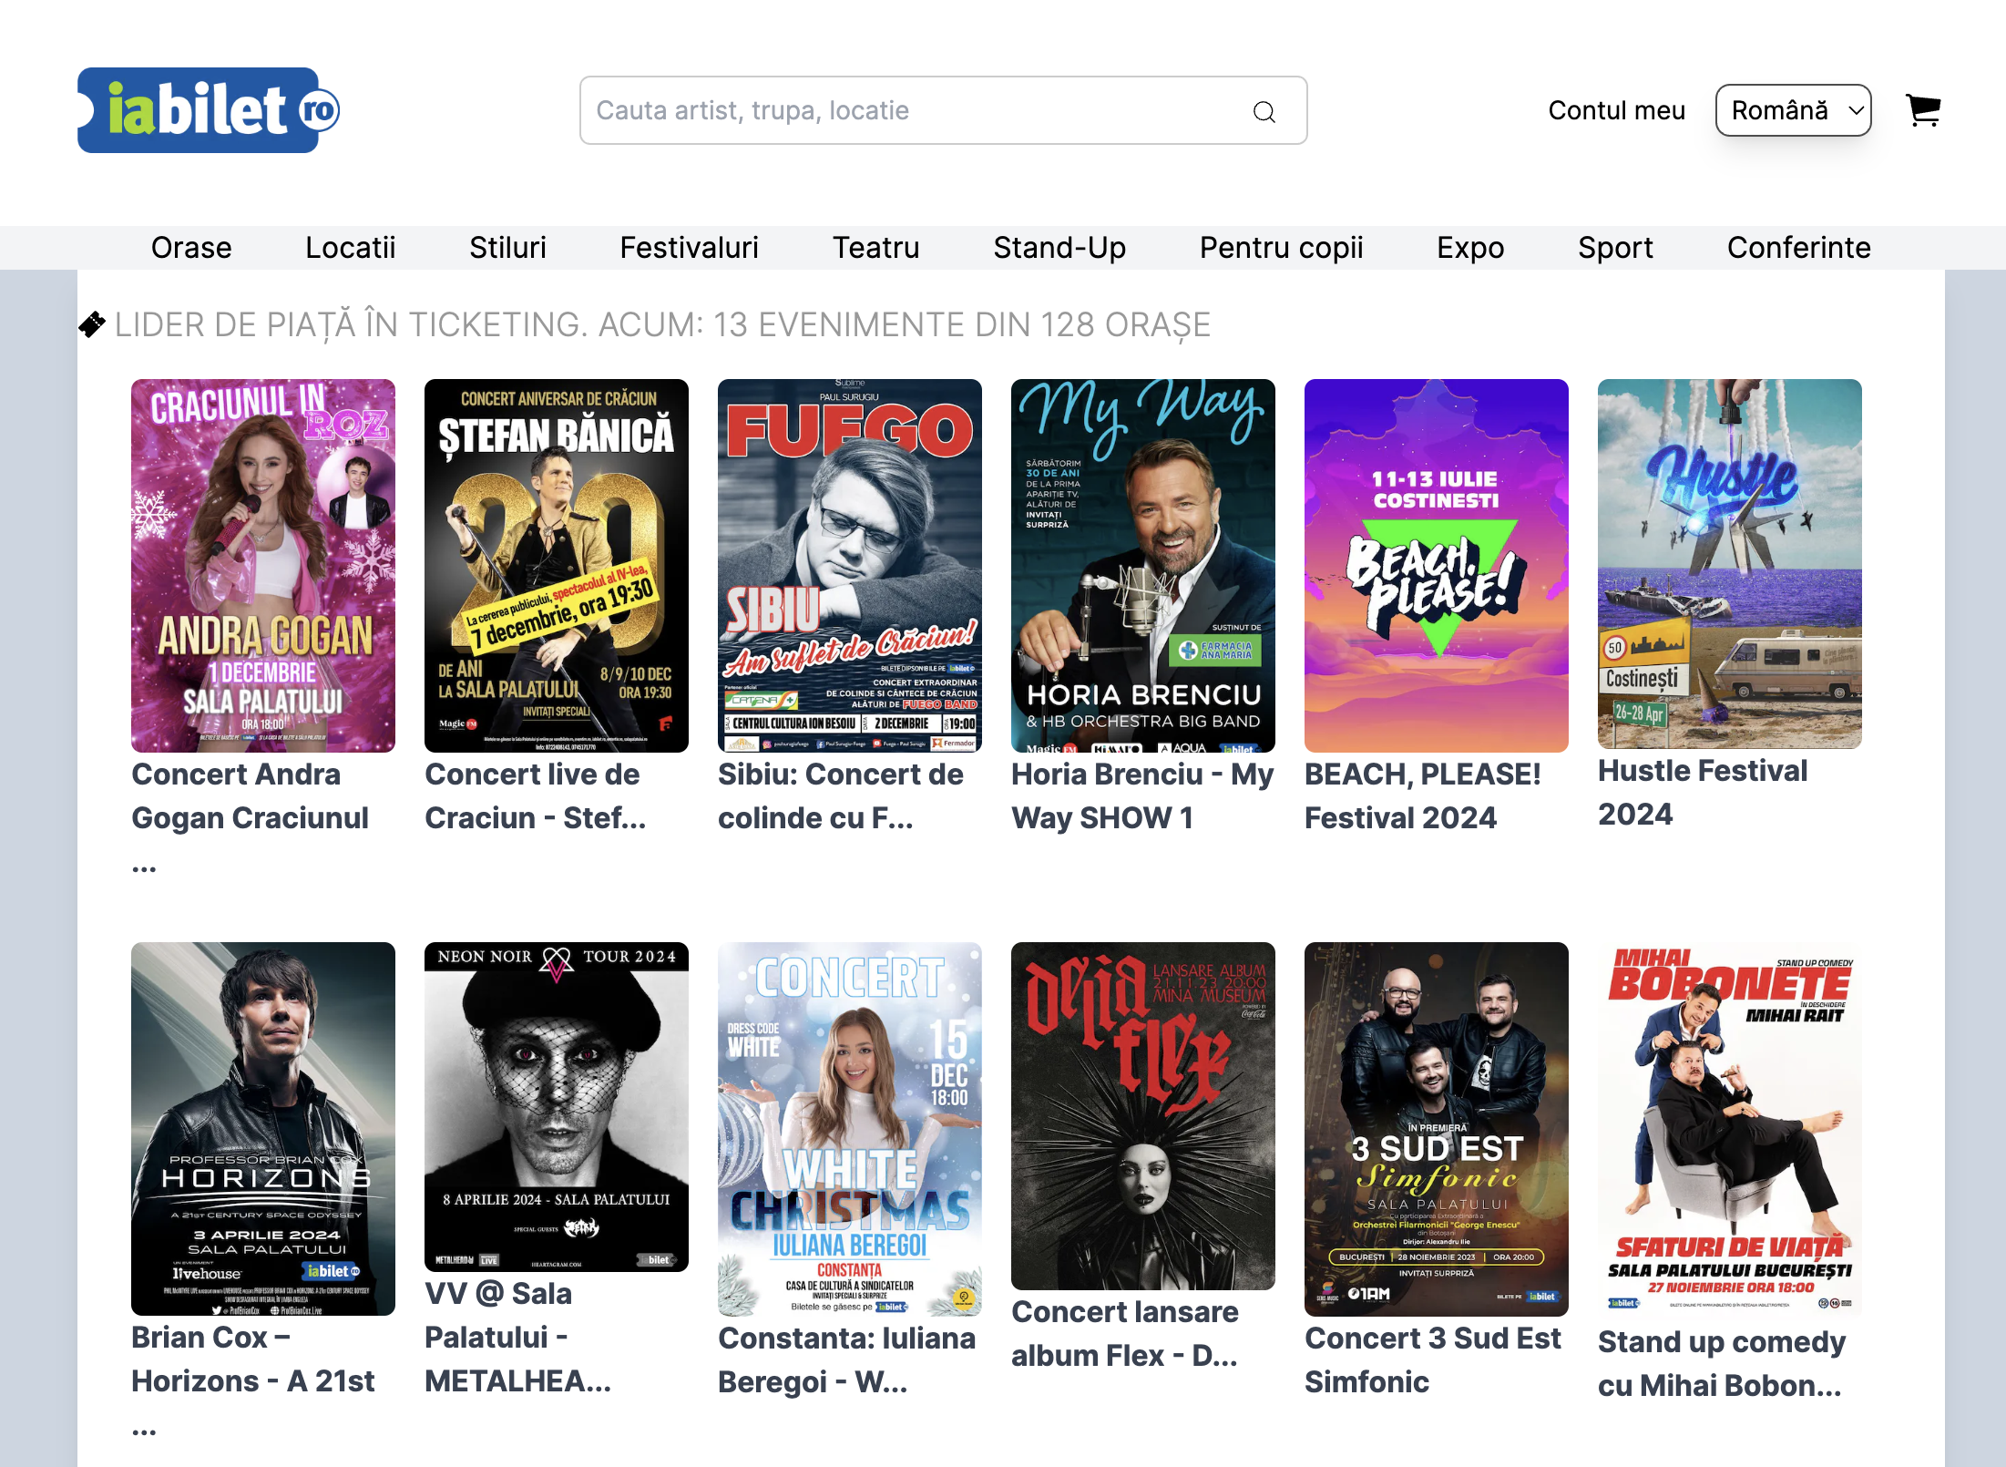Image resolution: width=2006 pixels, height=1467 pixels.
Task: Open Mihai Bobonete stand up poster
Action: (1729, 1128)
